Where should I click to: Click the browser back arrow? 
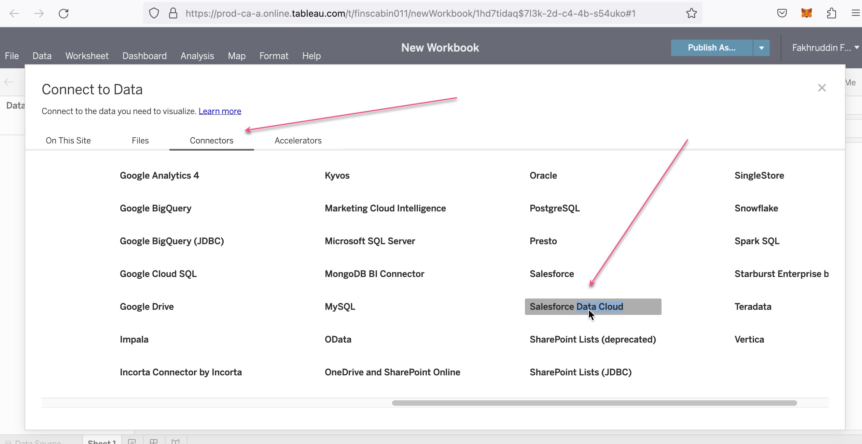14,13
